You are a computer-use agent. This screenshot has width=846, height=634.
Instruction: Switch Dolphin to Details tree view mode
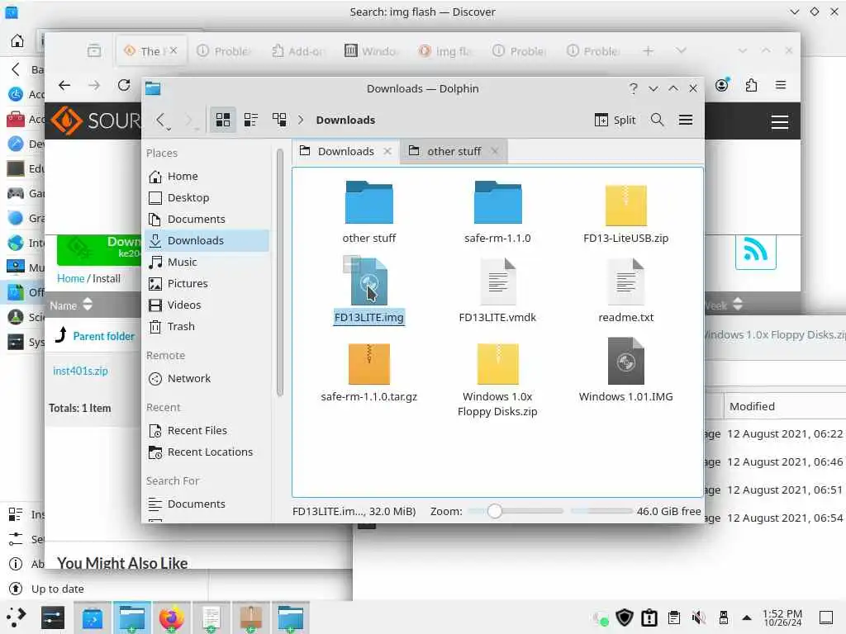point(279,120)
